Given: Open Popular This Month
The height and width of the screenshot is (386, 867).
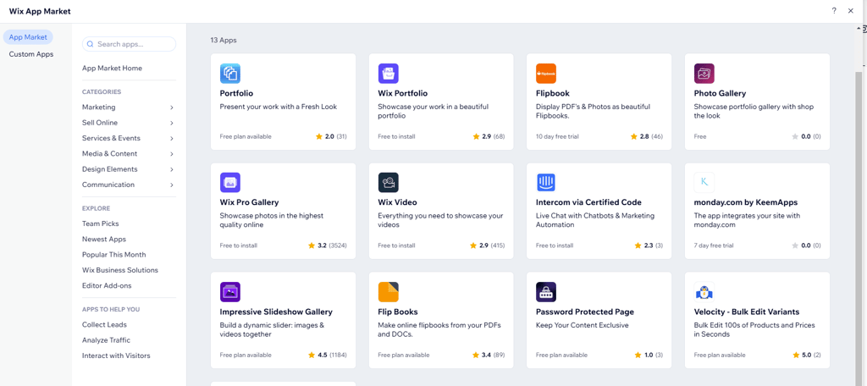Looking at the screenshot, I should [114, 255].
